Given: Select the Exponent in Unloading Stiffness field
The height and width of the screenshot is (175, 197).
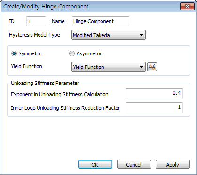Looking at the screenshot, I should pos(154,93).
